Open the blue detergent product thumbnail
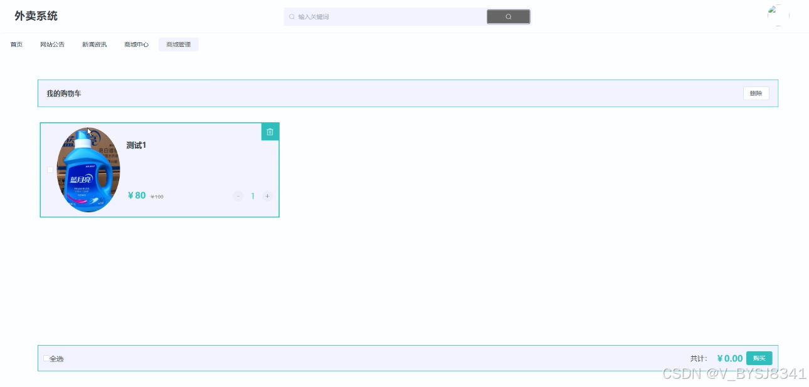 [x=88, y=170]
